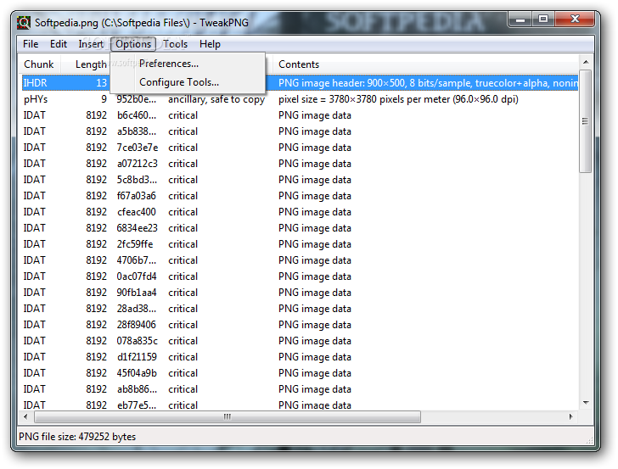Image resolution: width=618 pixels, height=469 pixels.
Task: Click the pixel size 3780×3780 contents cell
Action: coord(398,99)
